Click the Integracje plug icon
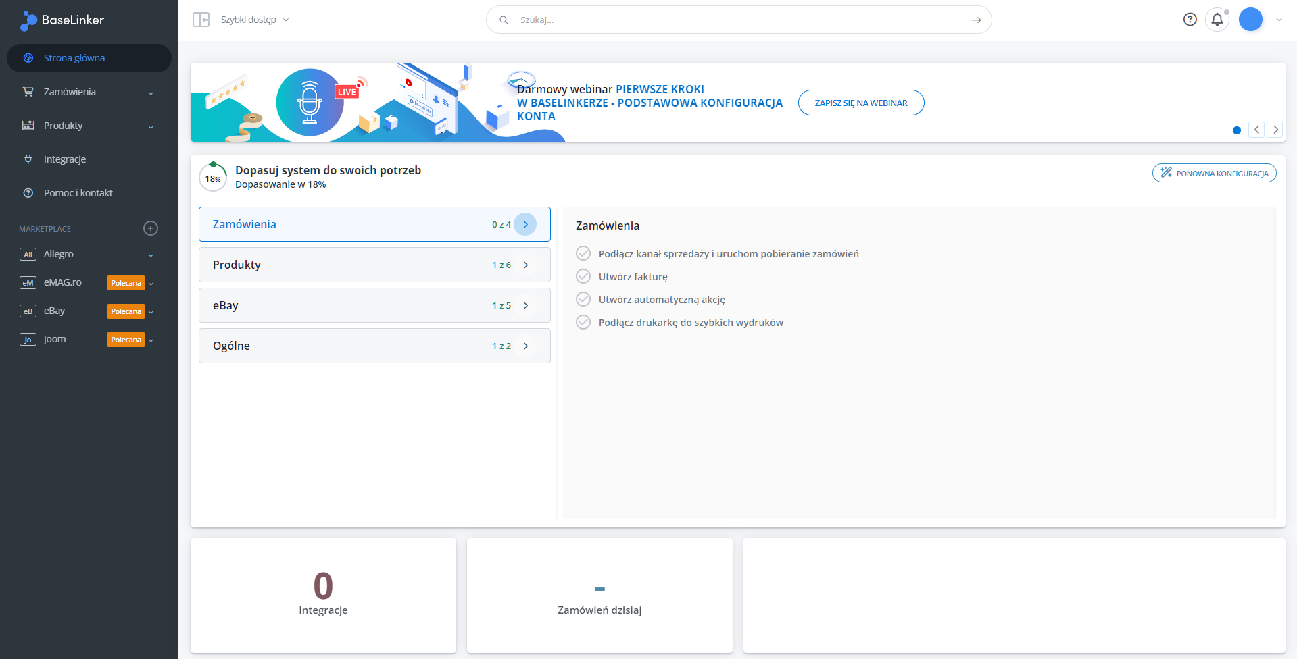 coord(28,159)
